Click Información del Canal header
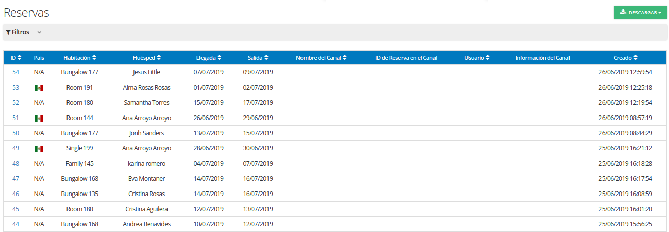669x232 pixels. pos(543,58)
